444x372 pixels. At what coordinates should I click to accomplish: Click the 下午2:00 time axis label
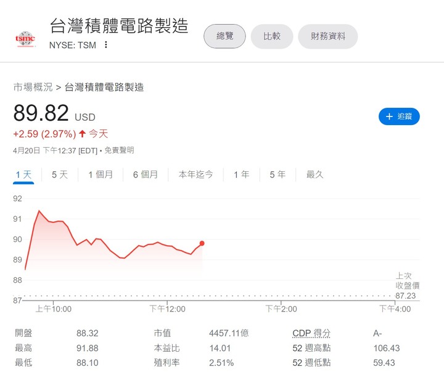coord(281,309)
